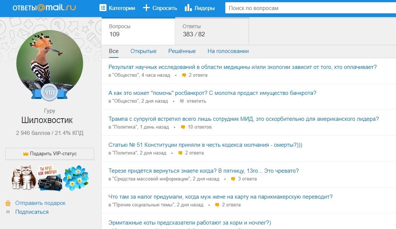Viewport: 396px width, 229px height.
Task: Click the black jeep gift image
Action: pyautogui.click(x=49, y=179)
